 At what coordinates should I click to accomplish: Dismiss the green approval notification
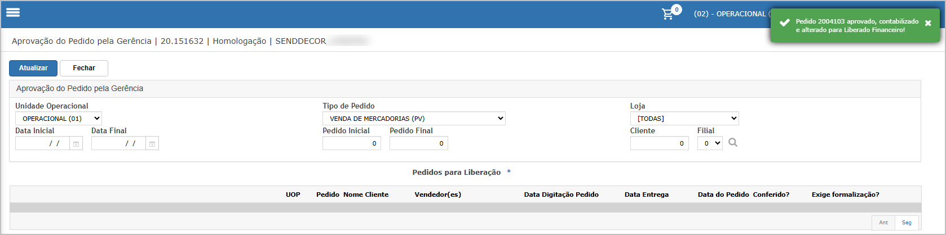pos(928,23)
